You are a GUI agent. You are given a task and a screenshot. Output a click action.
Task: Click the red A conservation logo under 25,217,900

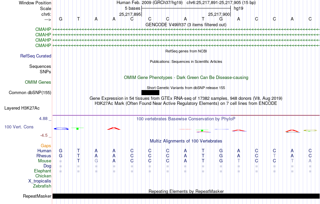point(239,130)
